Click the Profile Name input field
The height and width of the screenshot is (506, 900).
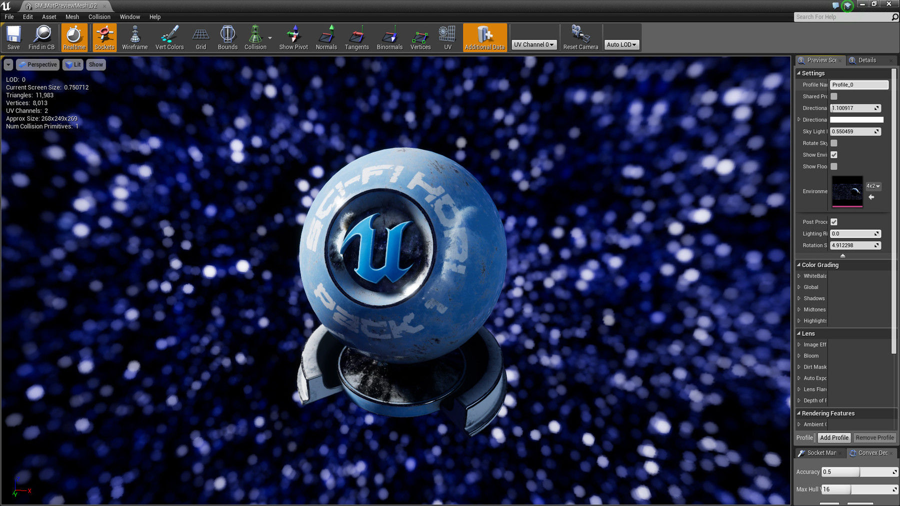(x=859, y=85)
